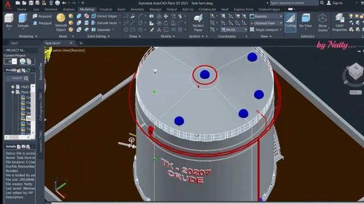
Task: Switch to the Start drawing tab
Action: pyautogui.click(x=14, y=43)
